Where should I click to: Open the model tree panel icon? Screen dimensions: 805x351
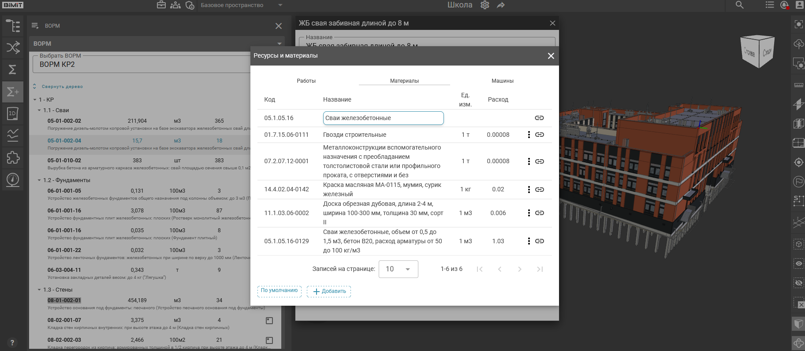(13, 26)
